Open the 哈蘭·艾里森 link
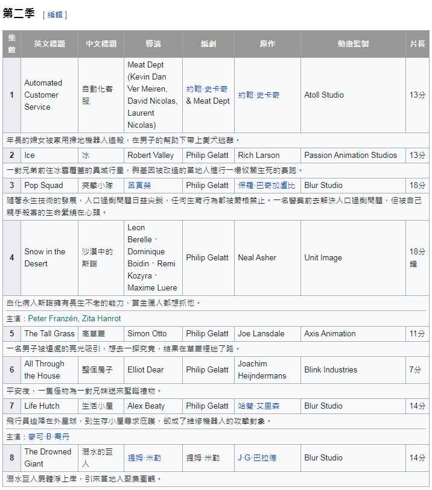Image resolution: width=432 pixels, height=490 pixels. point(259,406)
